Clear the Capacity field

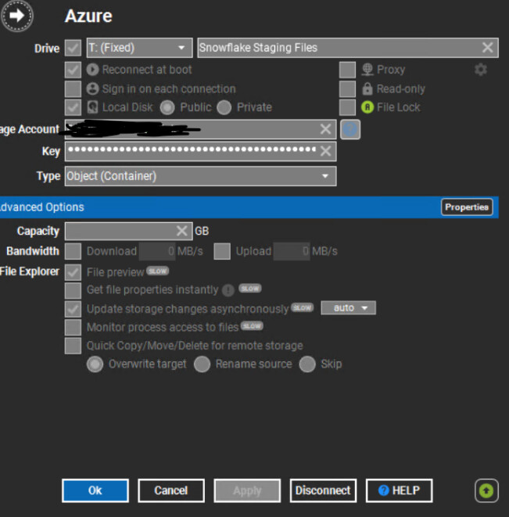pyautogui.click(x=181, y=231)
